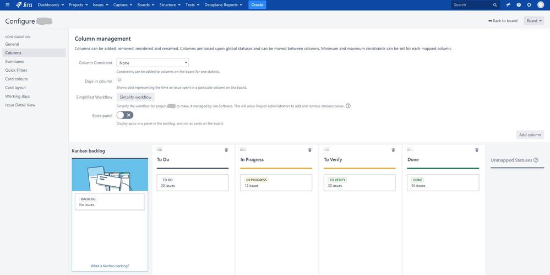Expand the Tests menu

(x=192, y=5)
